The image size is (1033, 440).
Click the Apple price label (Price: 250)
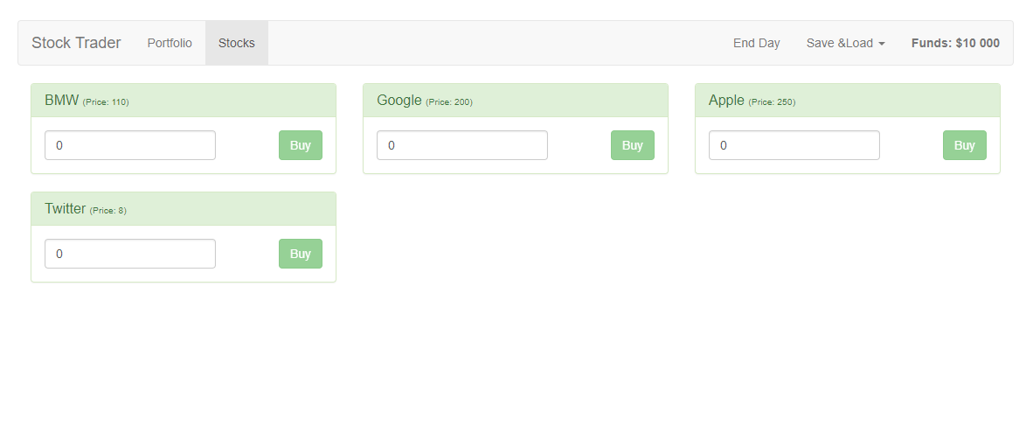pos(772,102)
